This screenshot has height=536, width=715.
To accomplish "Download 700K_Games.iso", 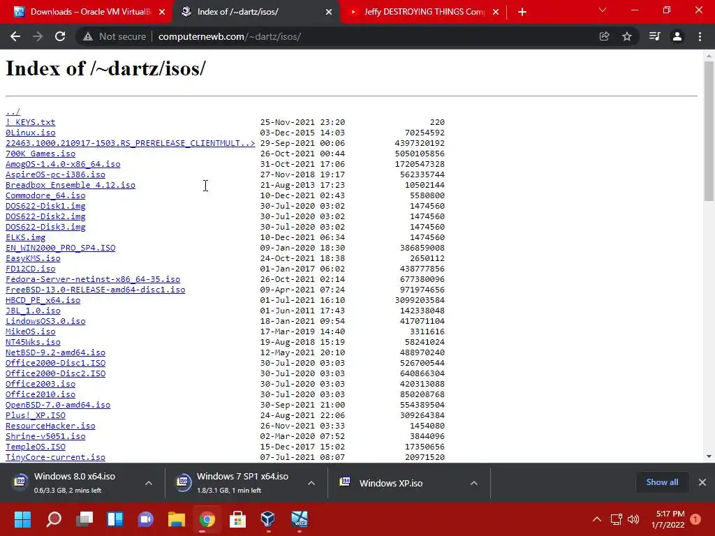I will (40, 154).
